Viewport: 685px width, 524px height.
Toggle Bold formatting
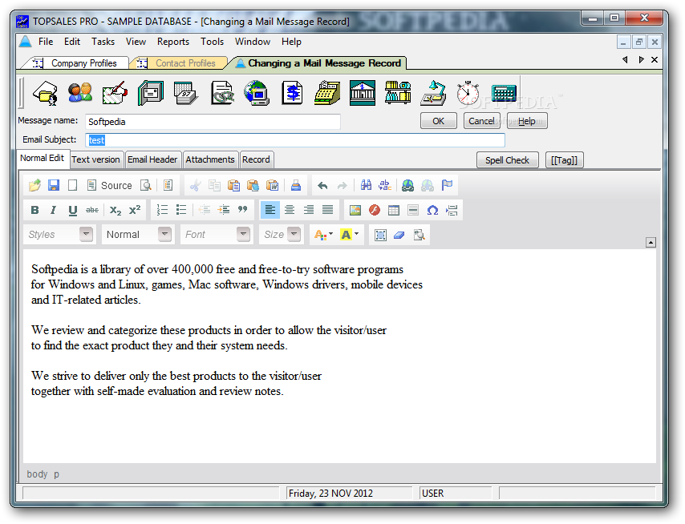click(x=35, y=210)
